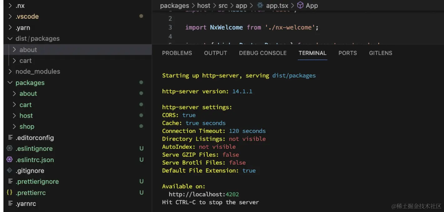Viewport: 444px width, 212px height.
Task: Click the .eslintignore circle icon
Action: [x=10, y=149]
